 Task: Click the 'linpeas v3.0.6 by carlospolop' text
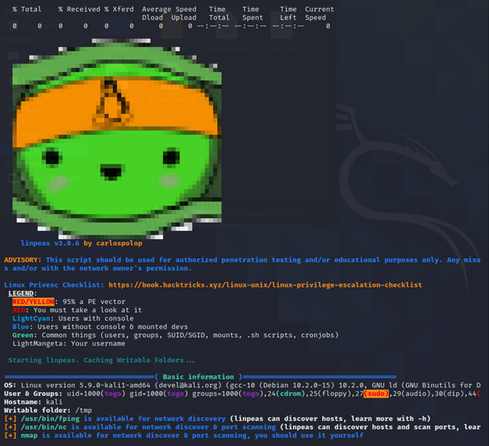coord(83,243)
